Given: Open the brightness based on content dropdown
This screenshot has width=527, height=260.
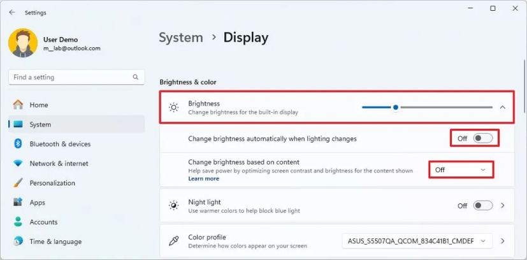Looking at the screenshot, I should (461, 170).
